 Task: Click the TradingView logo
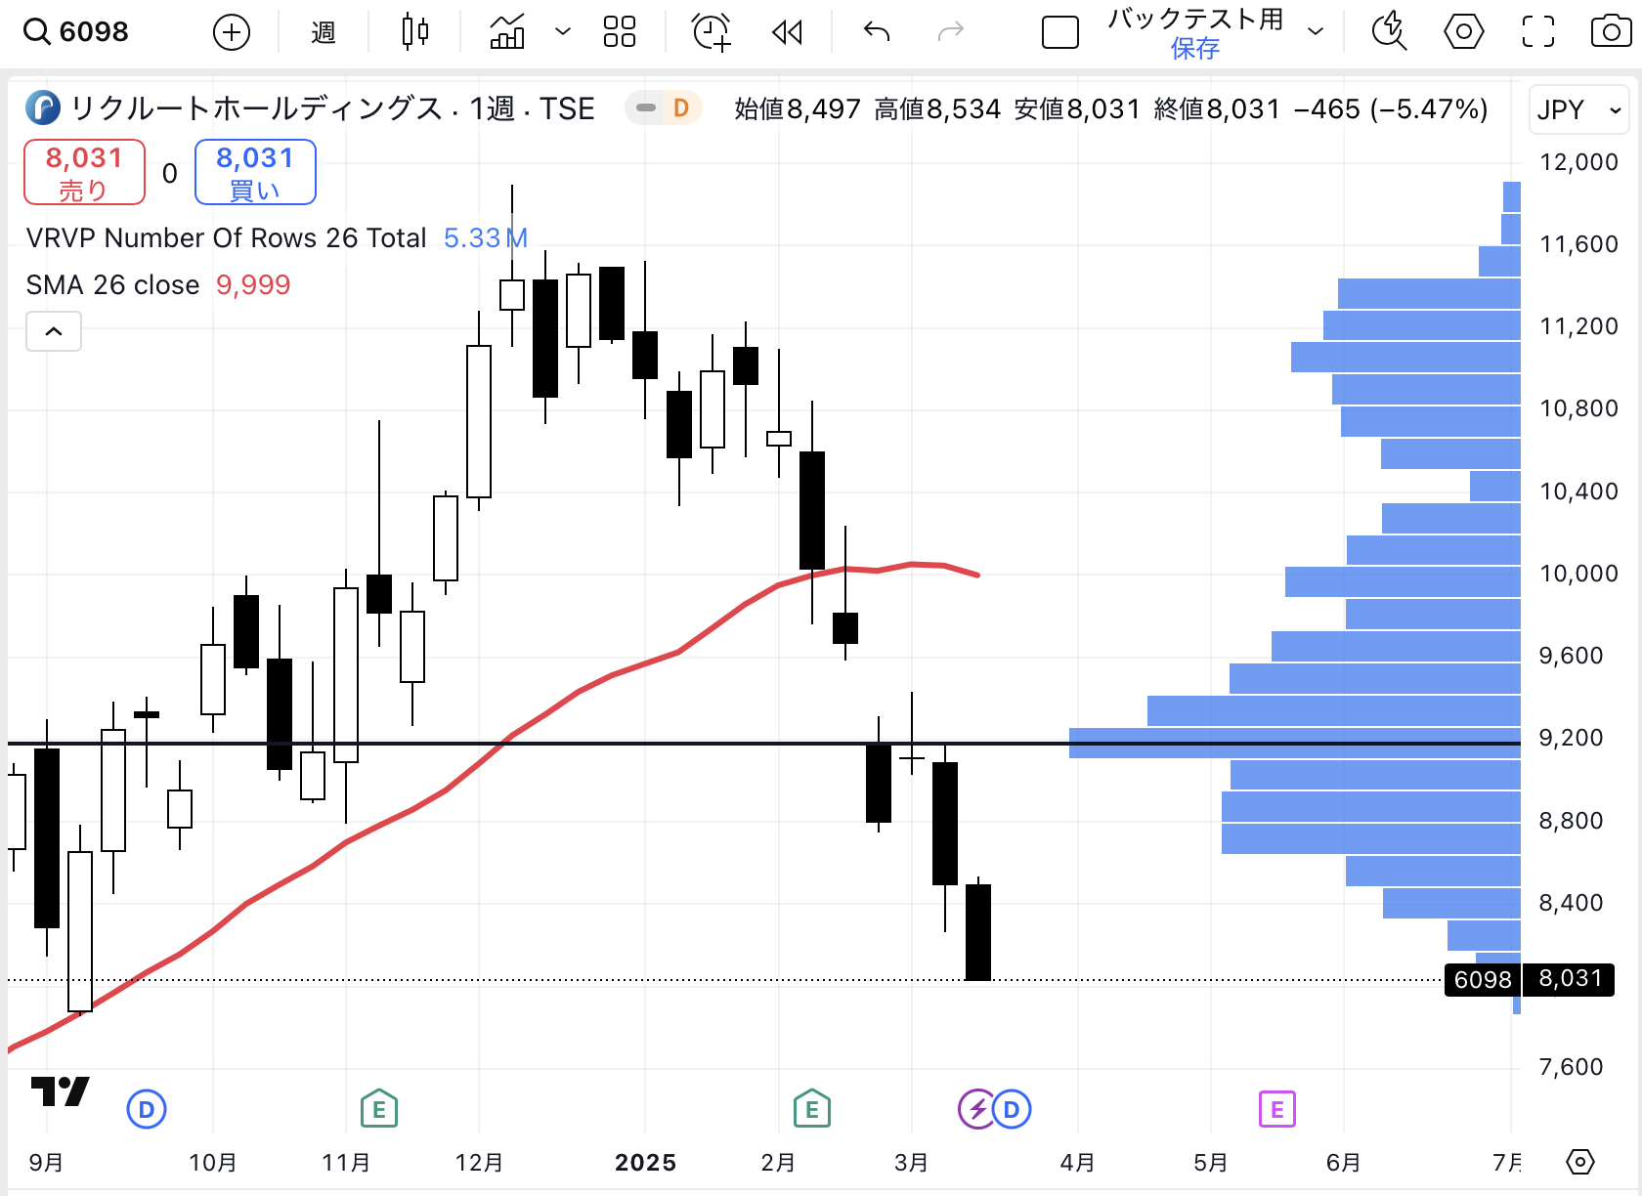tap(61, 1090)
